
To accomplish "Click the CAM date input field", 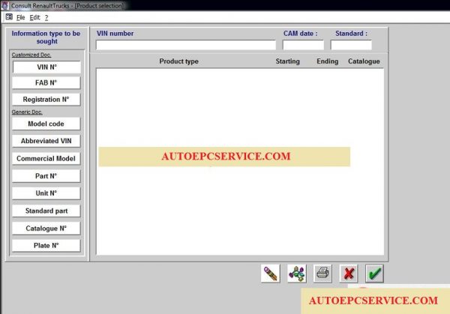I will click(303, 45).
